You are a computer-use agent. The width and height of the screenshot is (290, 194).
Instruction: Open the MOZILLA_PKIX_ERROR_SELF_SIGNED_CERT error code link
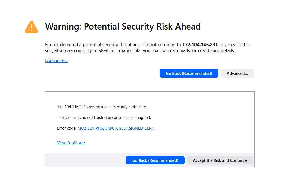[x=115, y=128]
